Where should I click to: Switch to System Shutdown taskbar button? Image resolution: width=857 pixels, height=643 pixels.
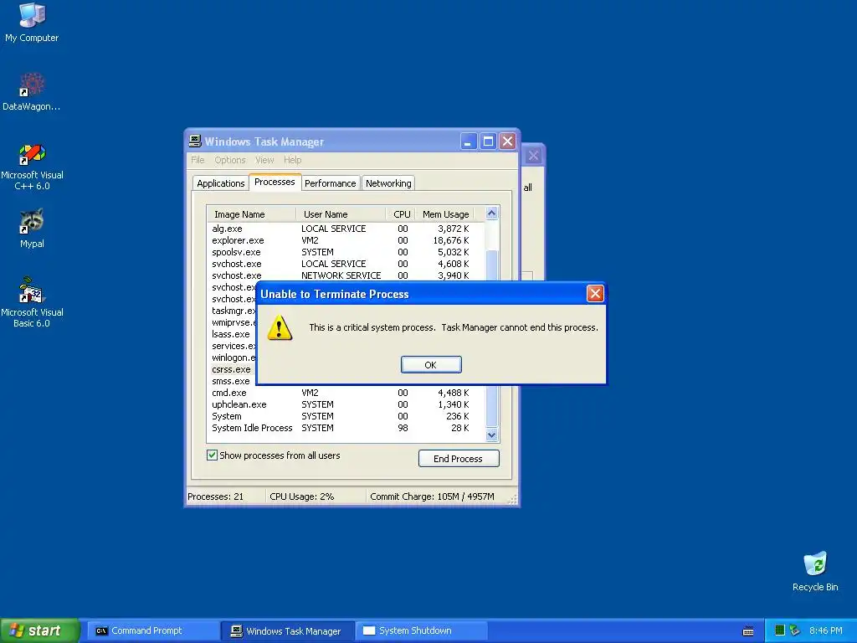(422, 630)
